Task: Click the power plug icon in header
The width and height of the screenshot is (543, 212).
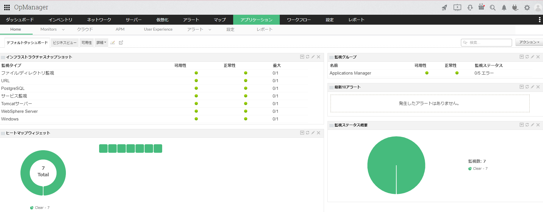Action: click(x=515, y=8)
